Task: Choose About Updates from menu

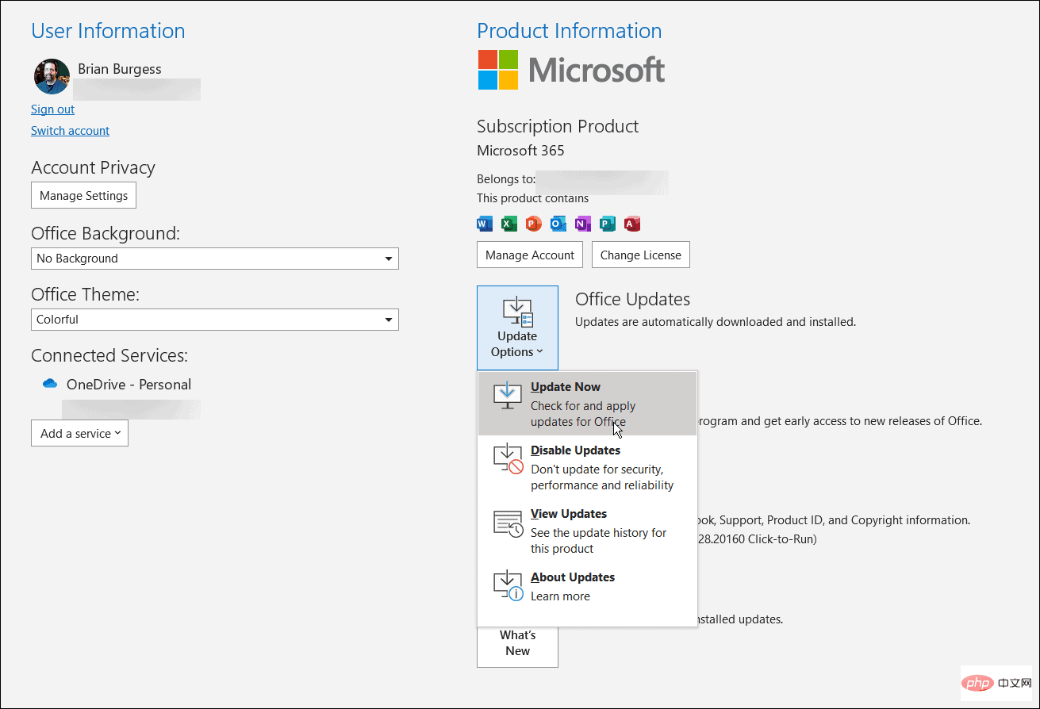Action: tap(587, 586)
